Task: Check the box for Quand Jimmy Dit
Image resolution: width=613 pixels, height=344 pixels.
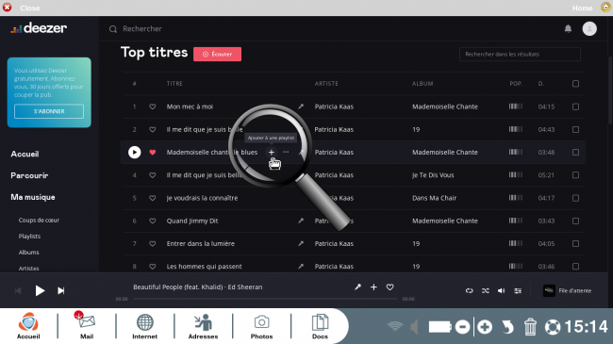Action: click(x=575, y=221)
